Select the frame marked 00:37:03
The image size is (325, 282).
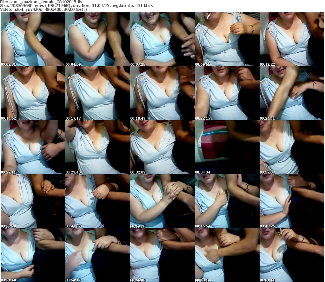tap(292, 147)
